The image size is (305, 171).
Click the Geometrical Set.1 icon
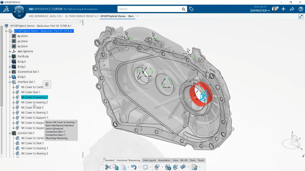click(x=14, y=72)
